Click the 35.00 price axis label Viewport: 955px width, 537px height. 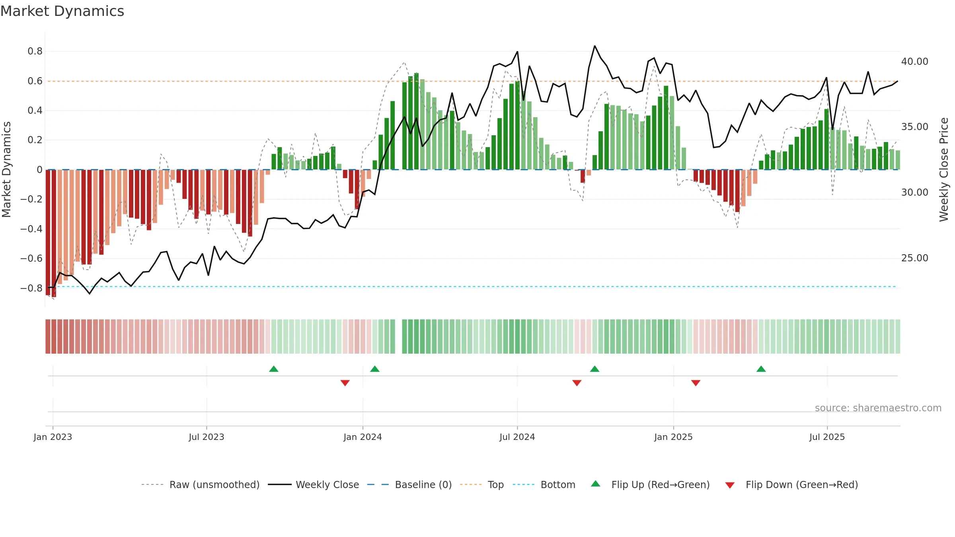click(915, 127)
